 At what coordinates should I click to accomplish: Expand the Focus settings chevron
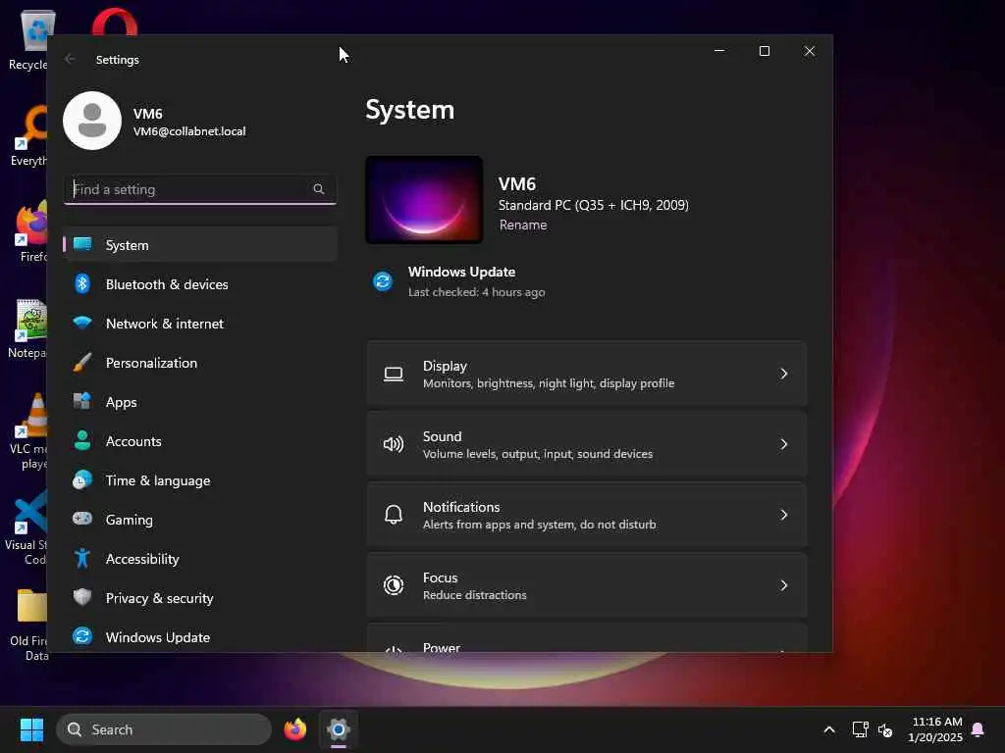(x=783, y=585)
